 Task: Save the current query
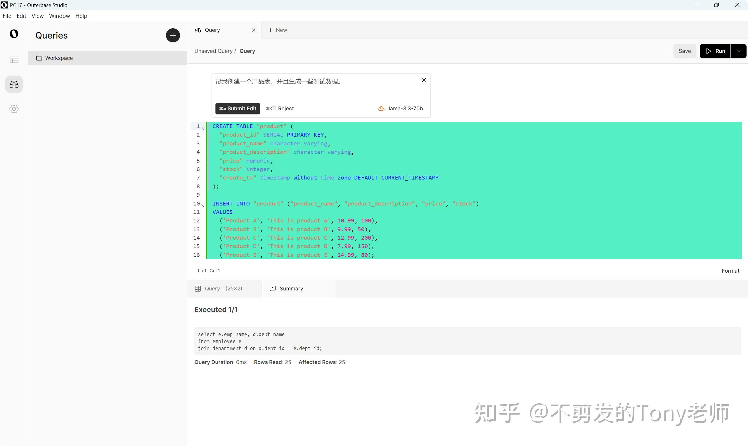click(x=685, y=51)
